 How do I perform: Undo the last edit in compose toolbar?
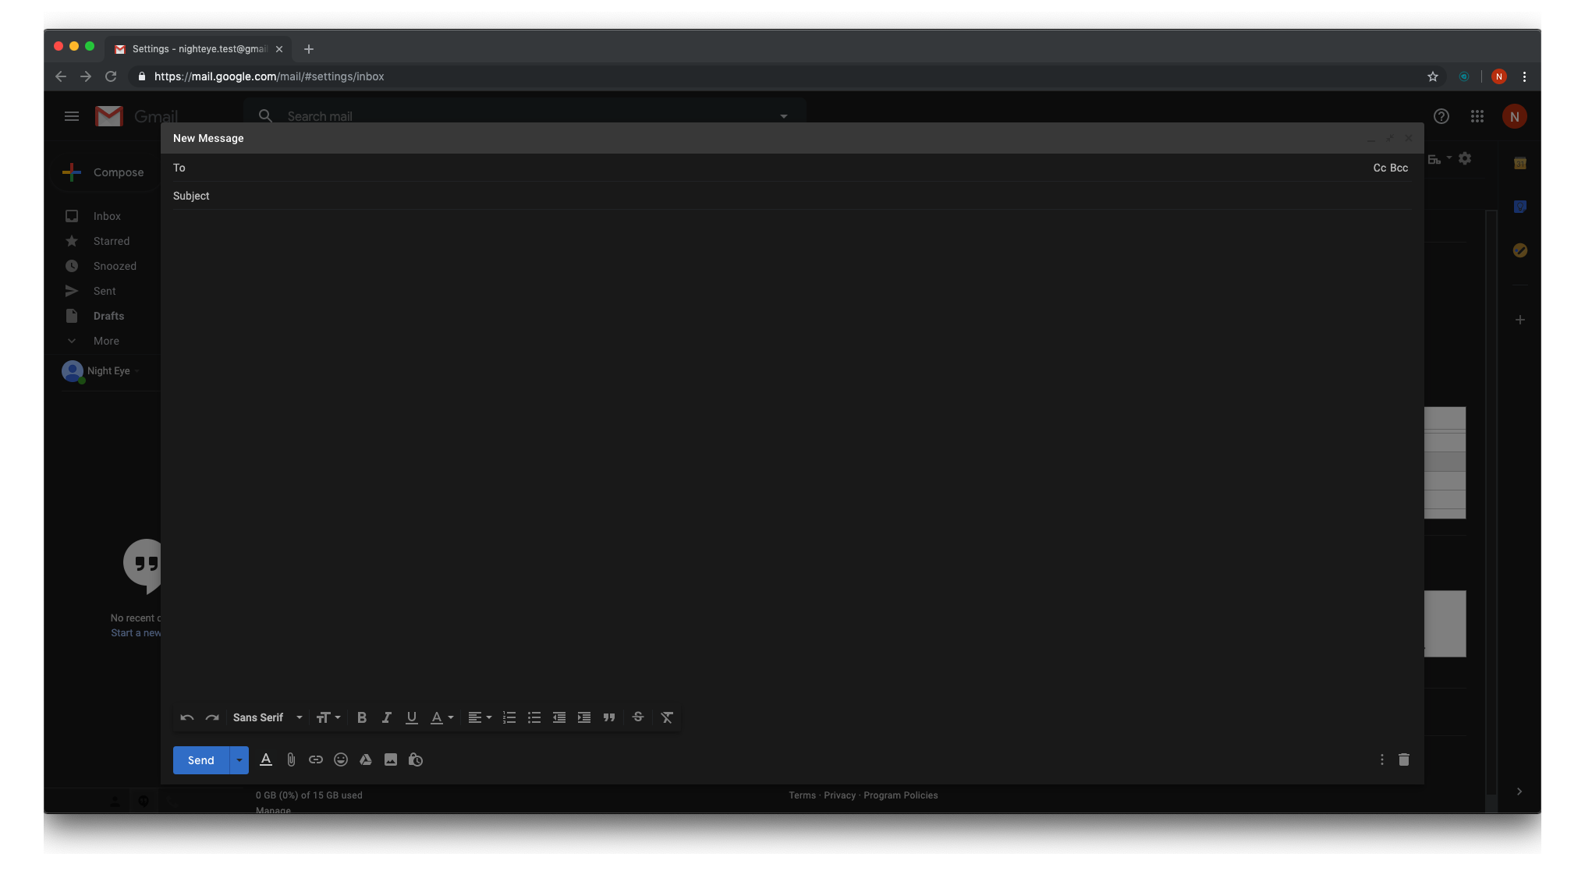[187, 717]
